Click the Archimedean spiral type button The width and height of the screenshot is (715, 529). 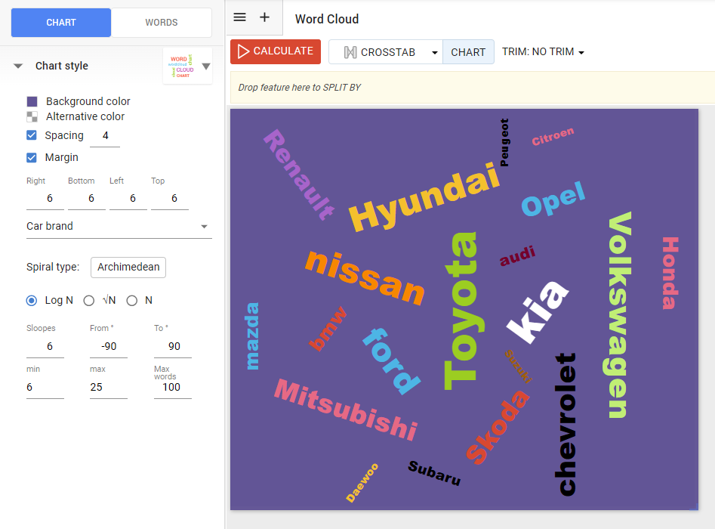pyautogui.click(x=128, y=268)
